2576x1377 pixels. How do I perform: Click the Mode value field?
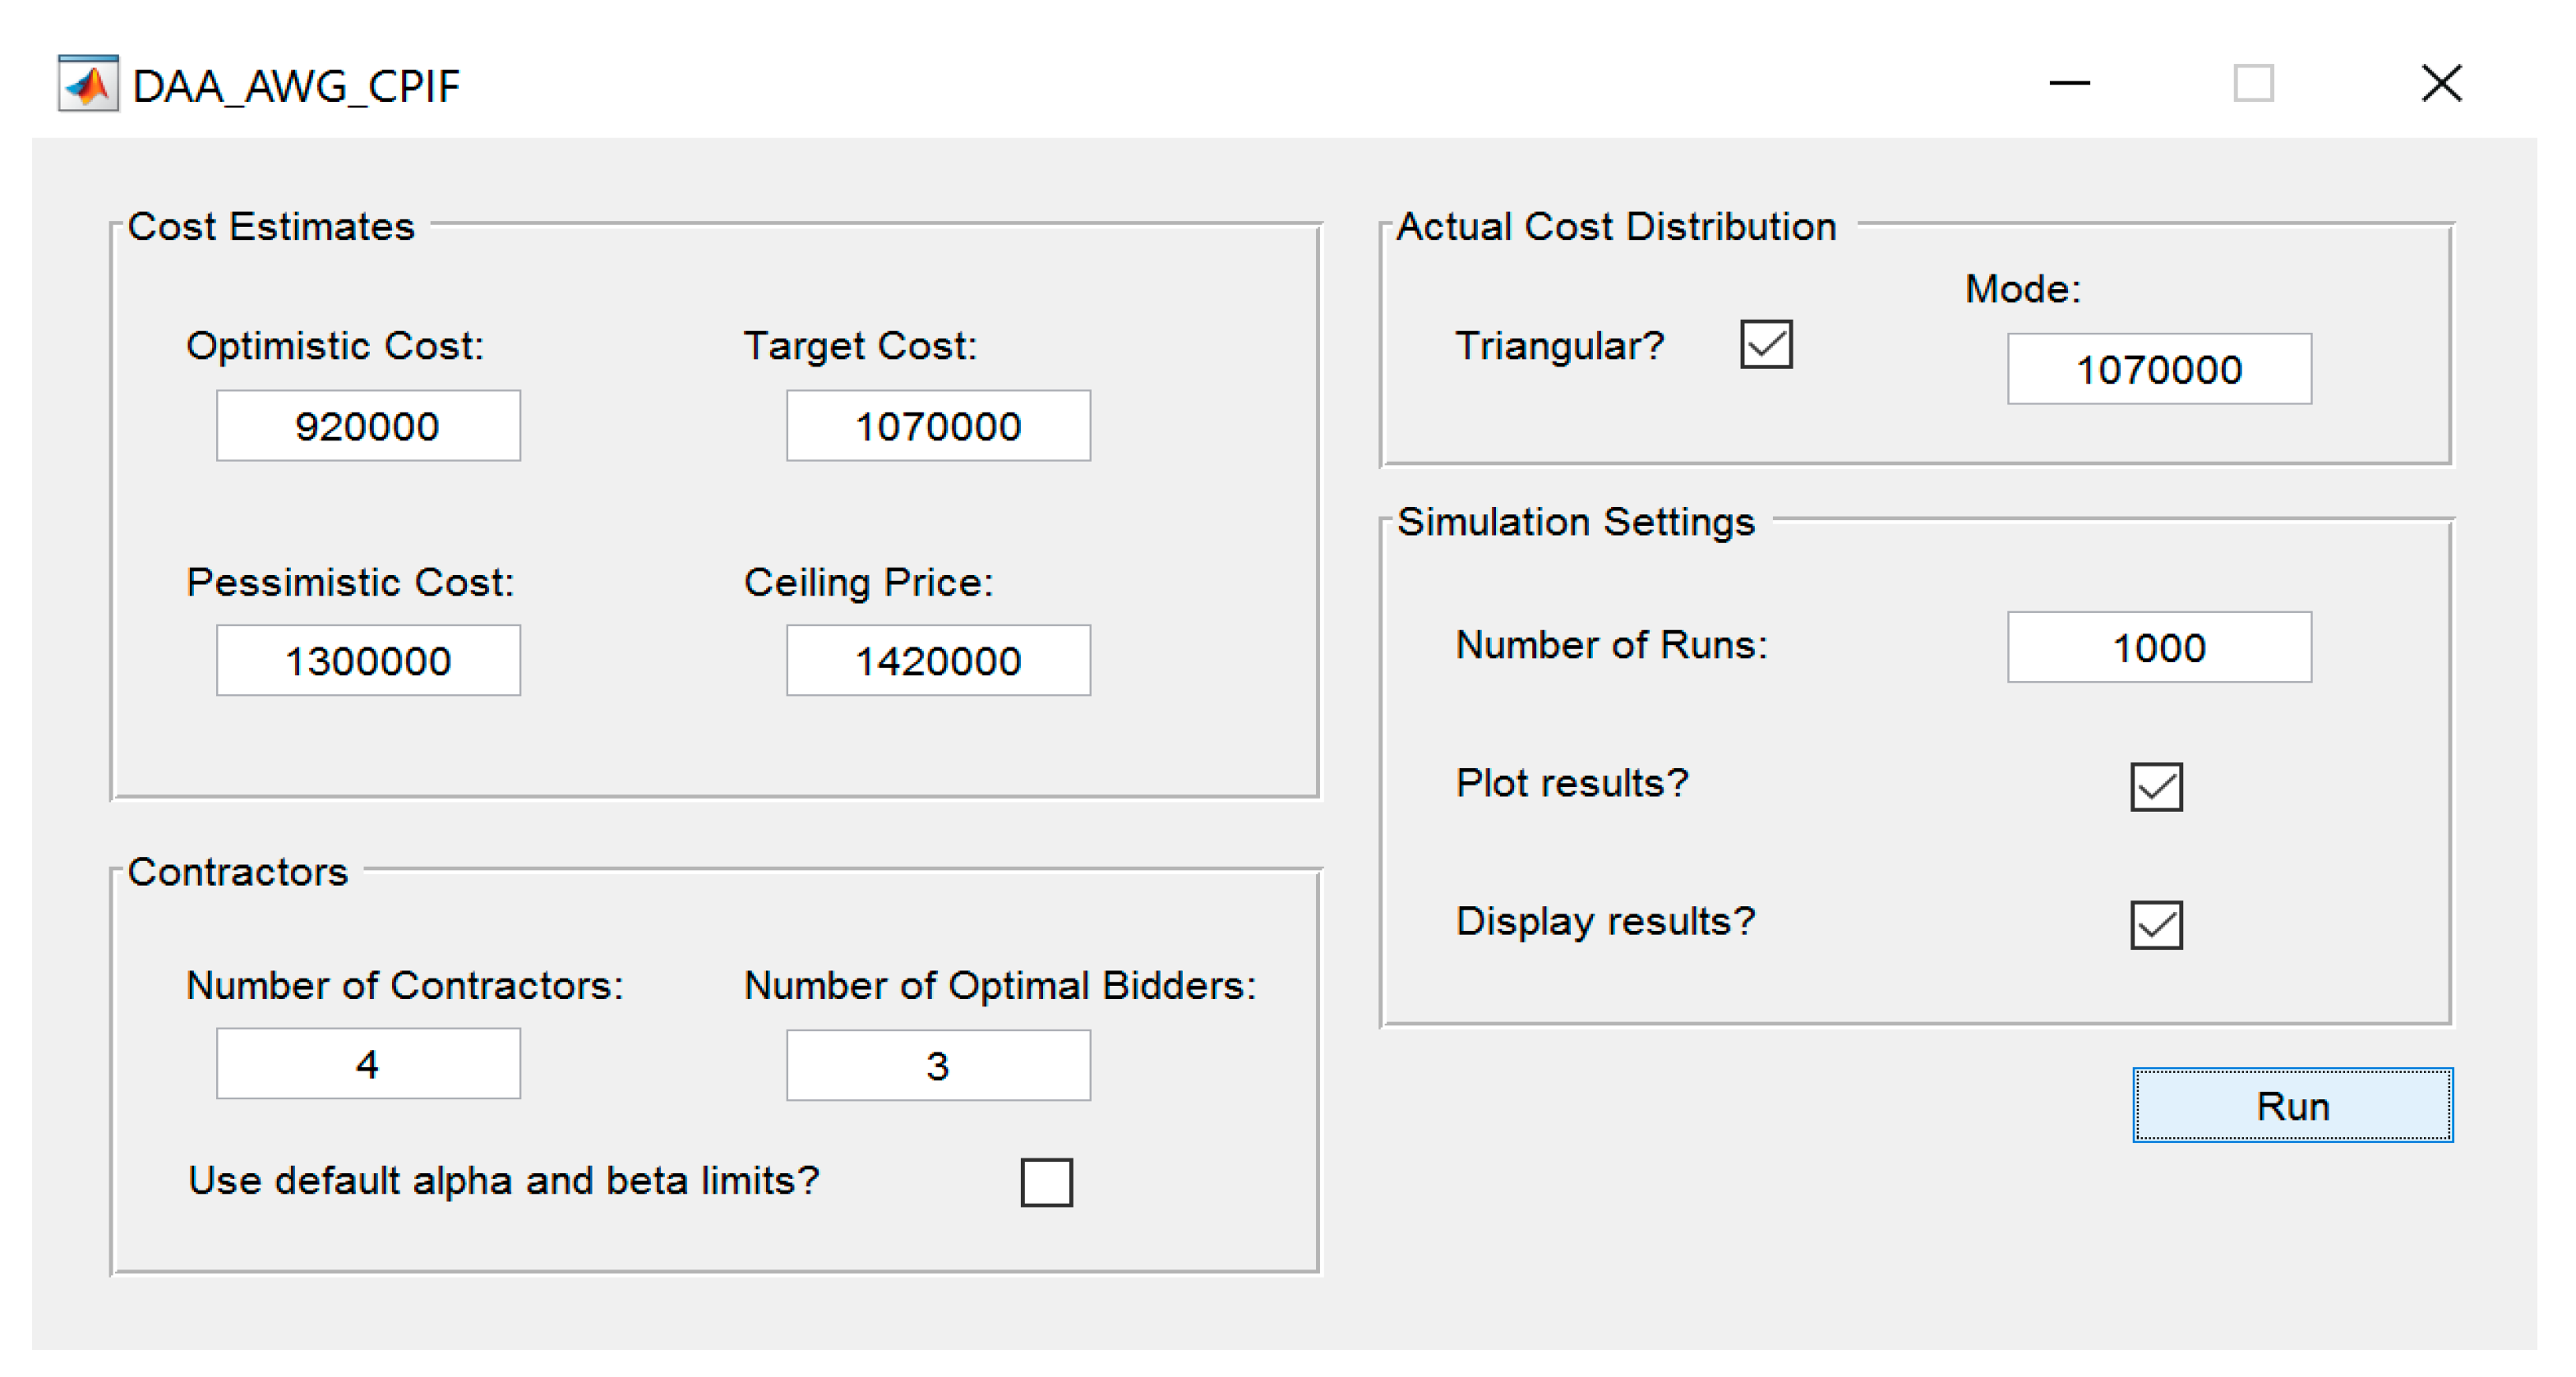(x=2158, y=369)
